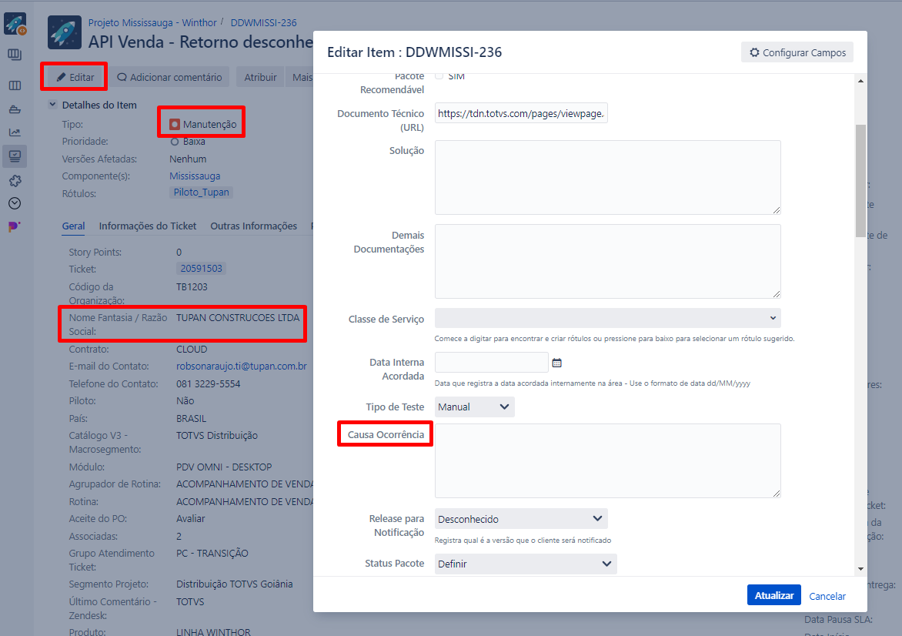Click the 081 3229-5554 phone value
This screenshot has width=902, height=636.
209,384
